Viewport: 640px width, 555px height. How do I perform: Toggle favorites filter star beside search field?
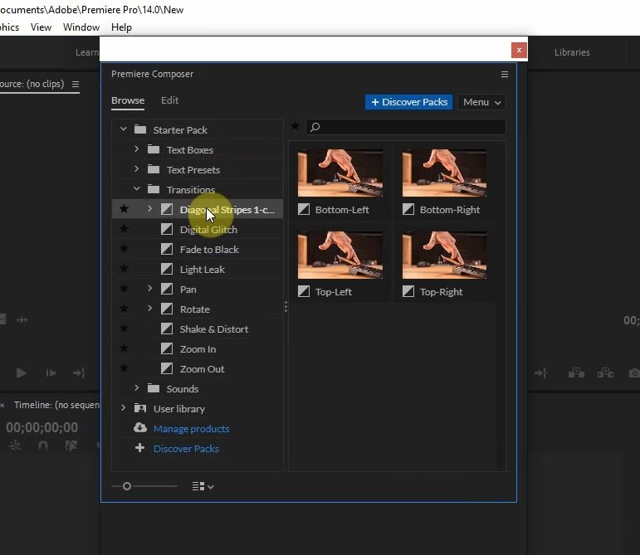click(295, 126)
